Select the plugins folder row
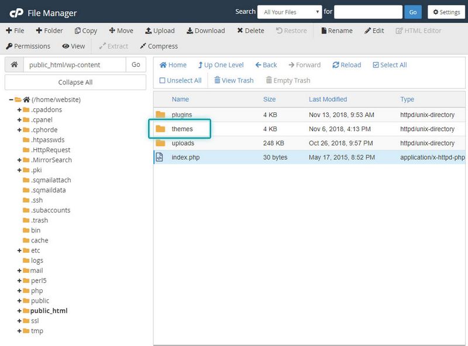This screenshot has width=468, height=346. tap(309, 115)
